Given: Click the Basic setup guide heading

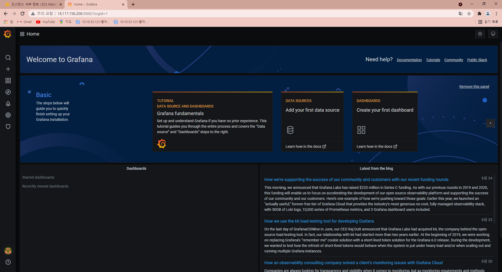Looking at the screenshot, I should point(44,95).
